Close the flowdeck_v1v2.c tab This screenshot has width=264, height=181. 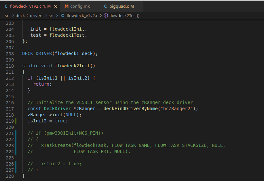(x=55, y=6)
